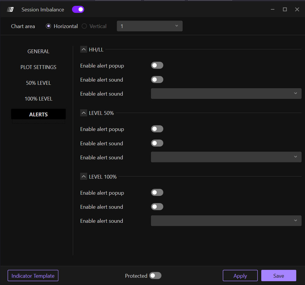The width and height of the screenshot is (305, 285).
Task: Collapse the LEVEL 100% section
Action: [x=84, y=177]
